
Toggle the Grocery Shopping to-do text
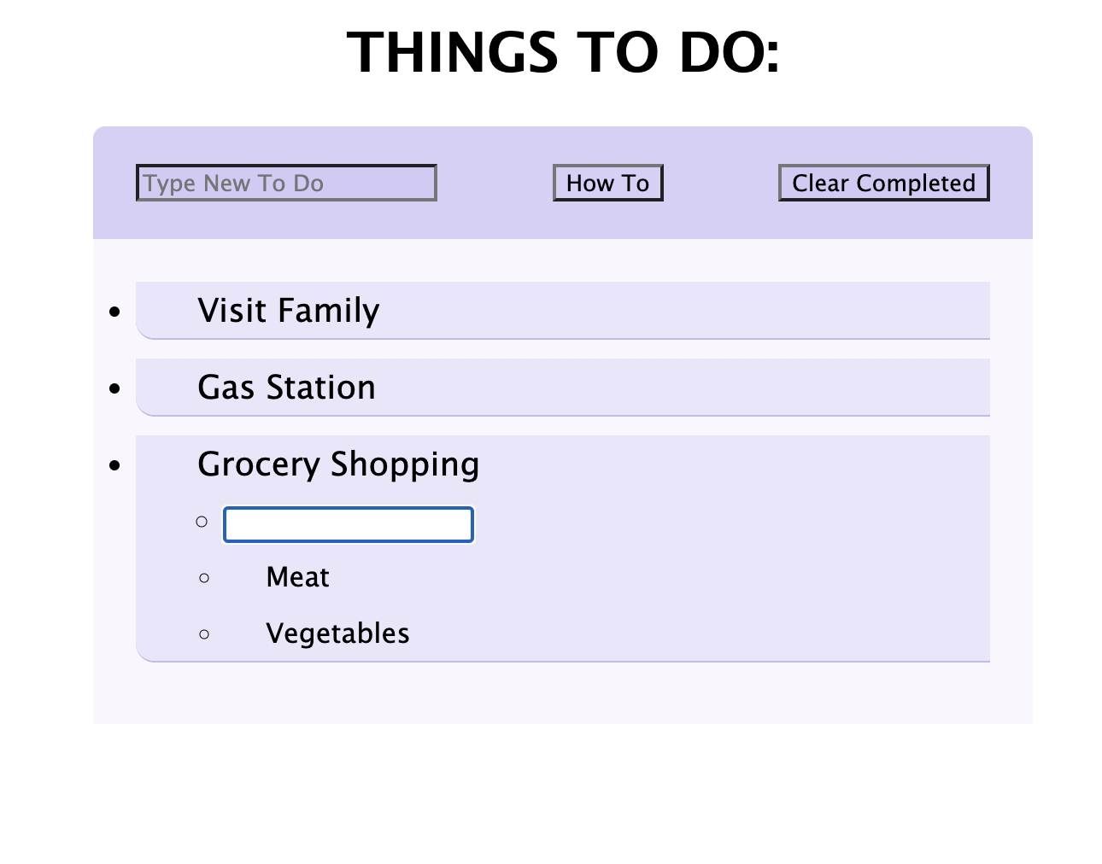[x=338, y=464]
